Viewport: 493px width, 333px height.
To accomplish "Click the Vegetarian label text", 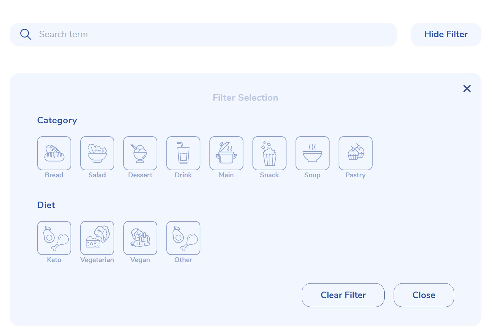I will pos(97,260).
